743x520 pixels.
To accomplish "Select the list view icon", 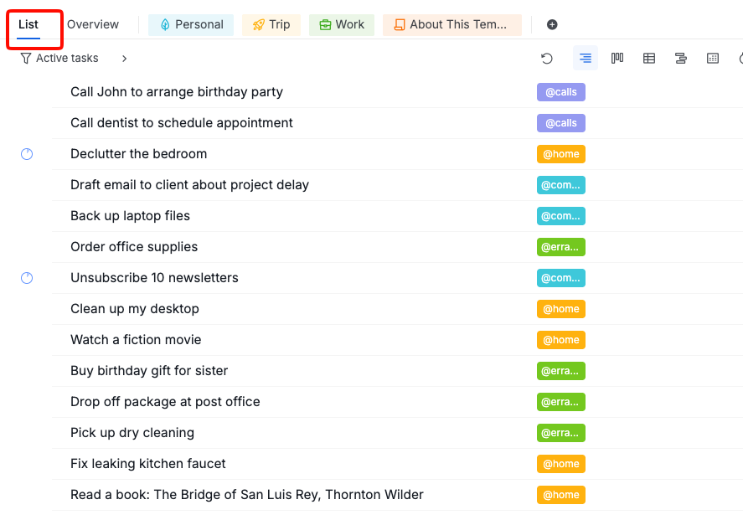I will 586,59.
